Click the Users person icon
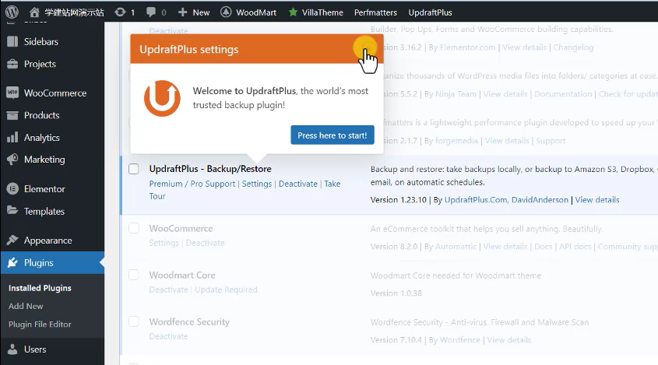The image size is (658, 365). [x=12, y=349]
